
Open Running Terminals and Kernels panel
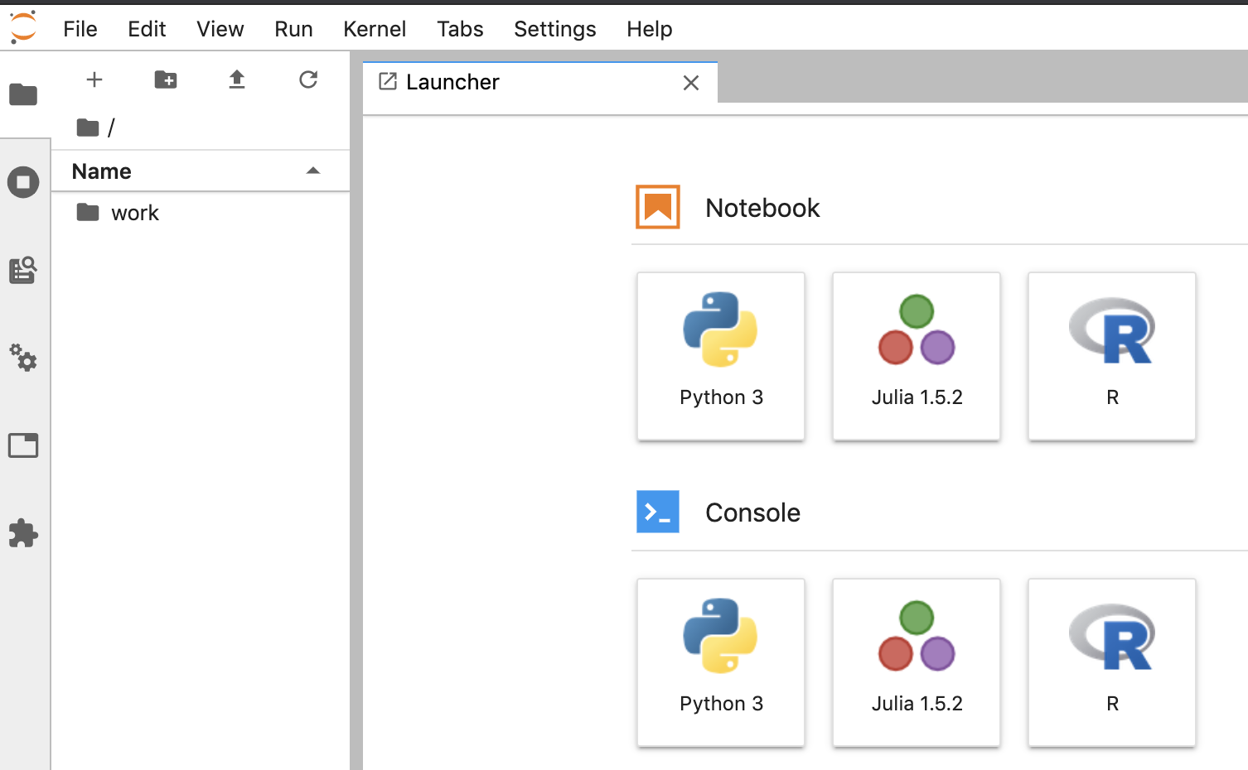pyautogui.click(x=23, y=182)
